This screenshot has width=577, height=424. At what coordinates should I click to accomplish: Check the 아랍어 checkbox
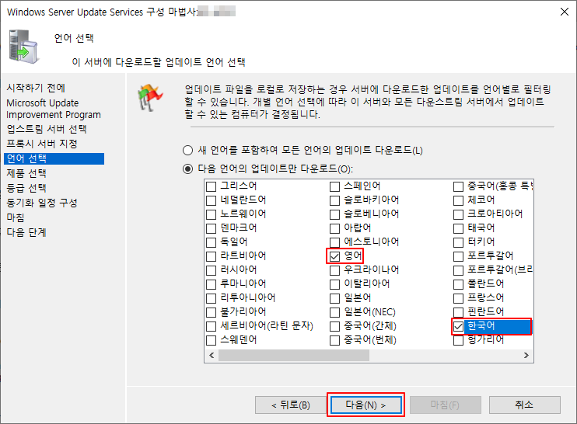tap(334, 228)
